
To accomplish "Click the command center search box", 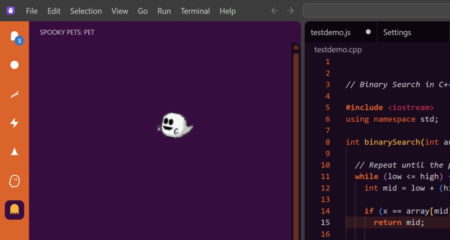I will (376, 11).
